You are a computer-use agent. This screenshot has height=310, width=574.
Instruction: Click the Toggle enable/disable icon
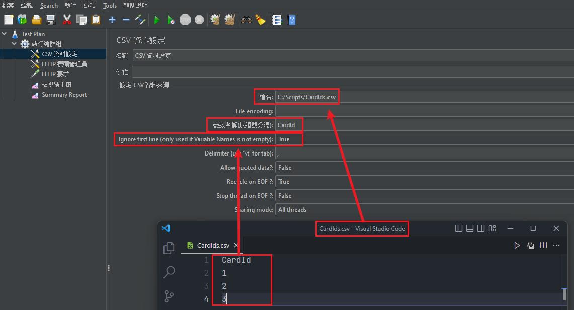140,20
